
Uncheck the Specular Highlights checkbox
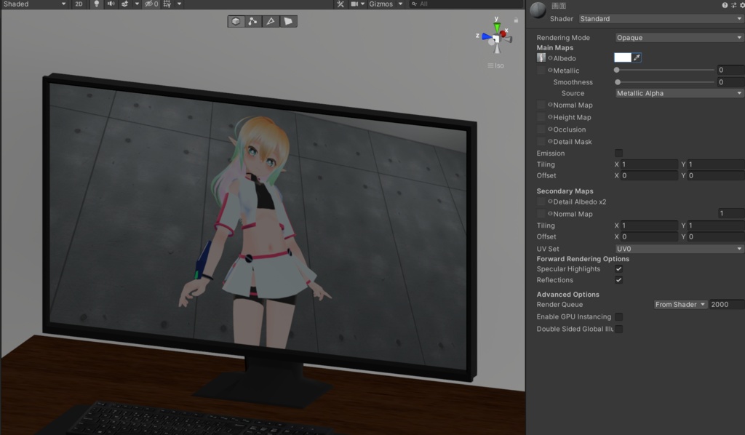(x=618, y=269)
